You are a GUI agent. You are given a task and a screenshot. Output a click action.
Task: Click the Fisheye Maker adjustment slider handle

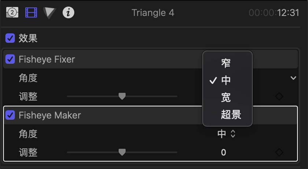coord(122,152)
